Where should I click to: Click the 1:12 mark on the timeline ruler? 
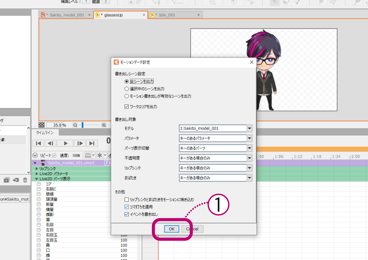tap(298, 157)
